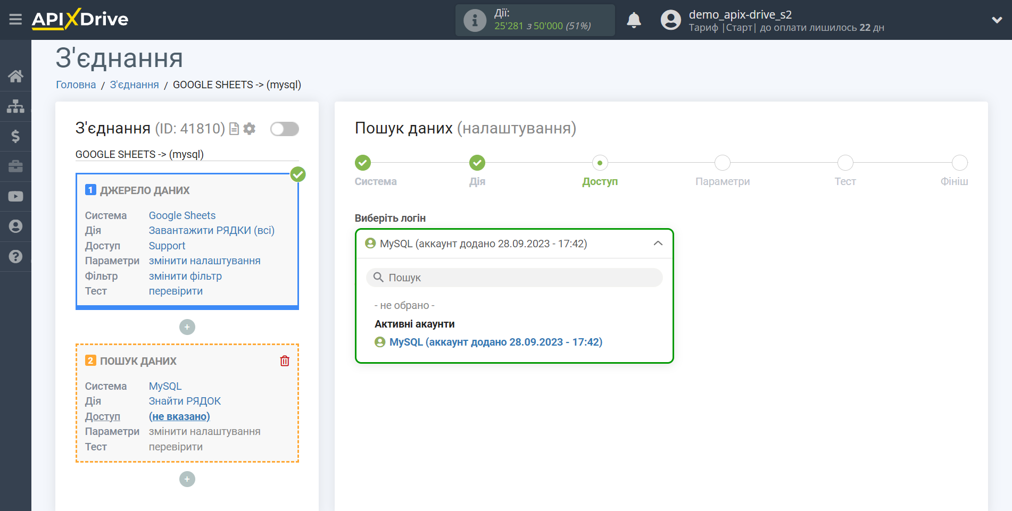The image size is (1012, 511).
Task: Go to the Система step
Action: 363,163
